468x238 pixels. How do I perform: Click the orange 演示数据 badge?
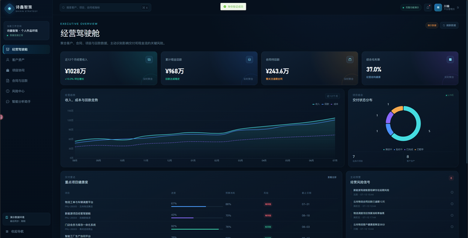[x=432, y=25]
